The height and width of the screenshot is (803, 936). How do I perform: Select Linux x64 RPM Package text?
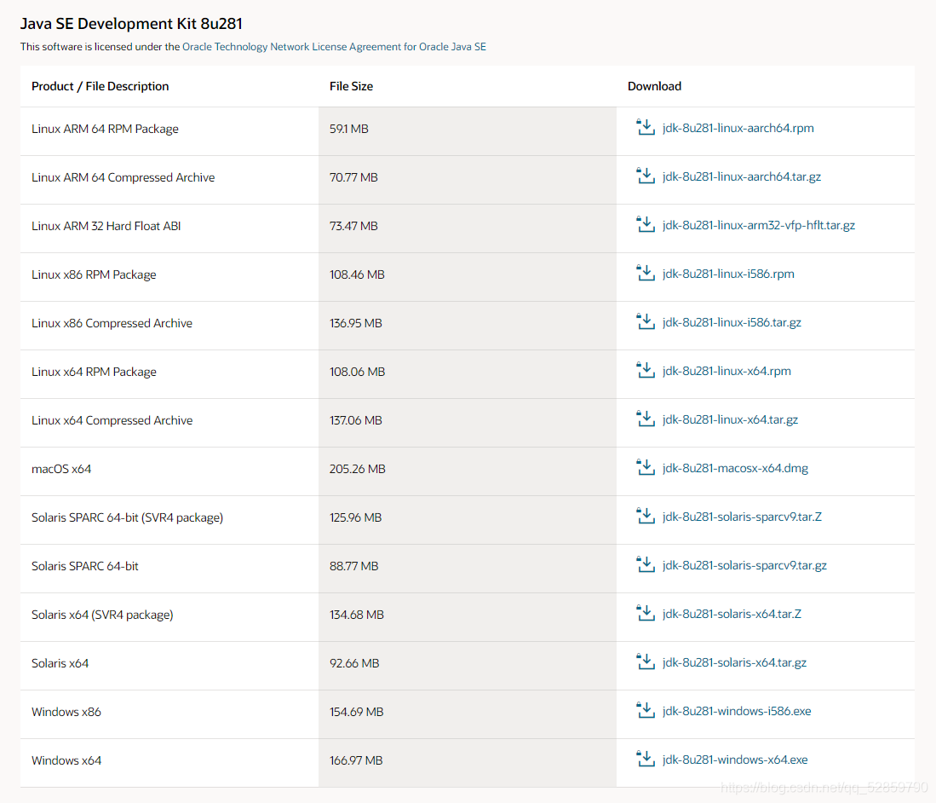[x=94, y=372]
